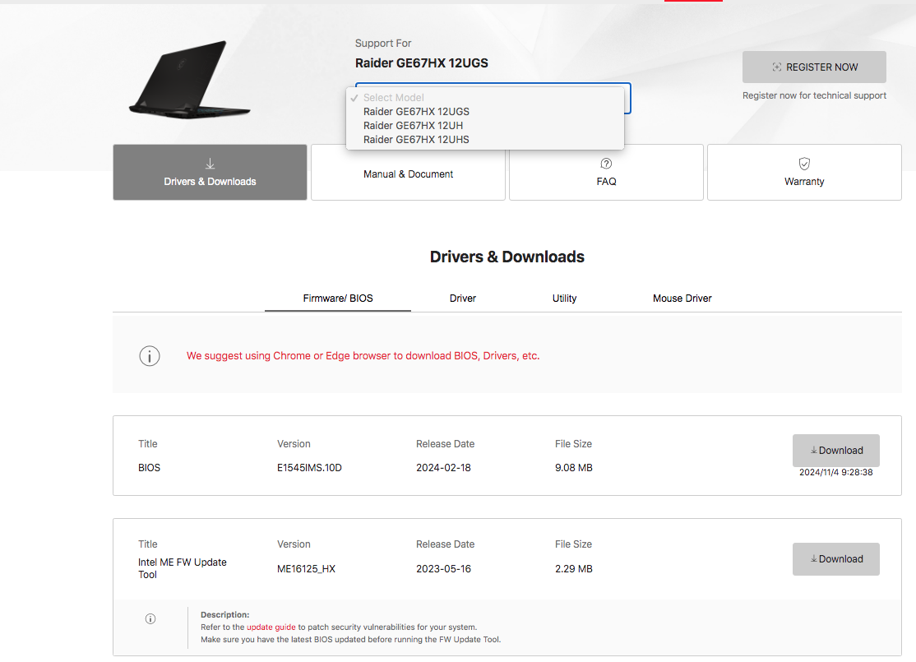Viewport: 916px width, 662px height.
Task: Click the Warranty shield icon
Action: point(804,164)
